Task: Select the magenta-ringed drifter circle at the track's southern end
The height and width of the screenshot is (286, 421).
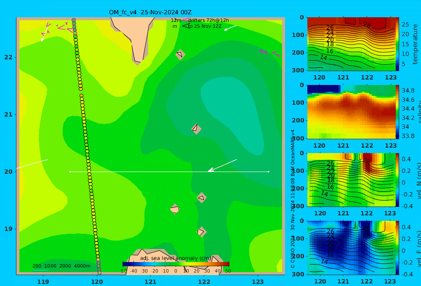Action: (x=100, y=273)
